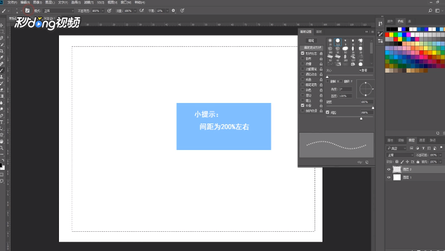Pick the yellow swatch in Swatches panel

tap(391, 35)
